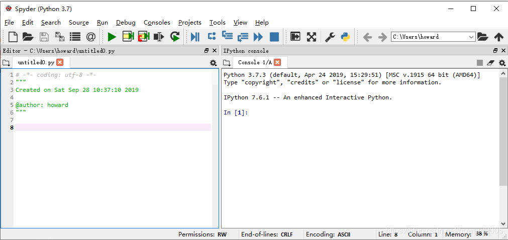Screen dimensions: 508x240
Task: Continue execution until next breakpoint
Action: pos(258,37)
